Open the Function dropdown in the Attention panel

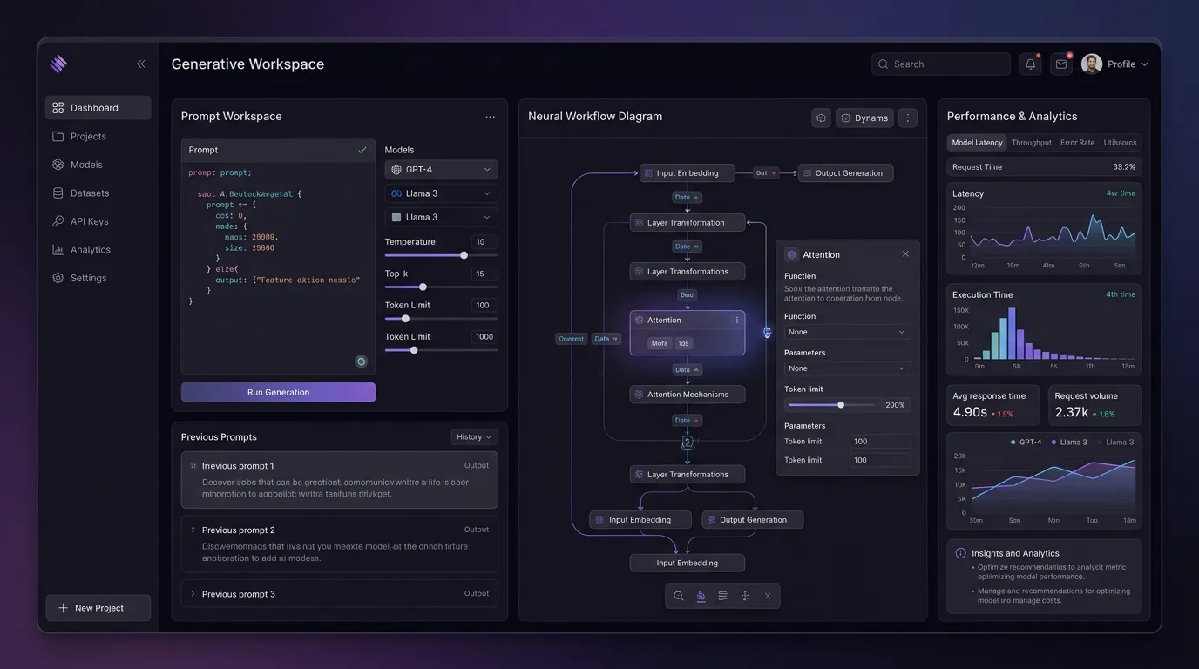pos(847,332)
